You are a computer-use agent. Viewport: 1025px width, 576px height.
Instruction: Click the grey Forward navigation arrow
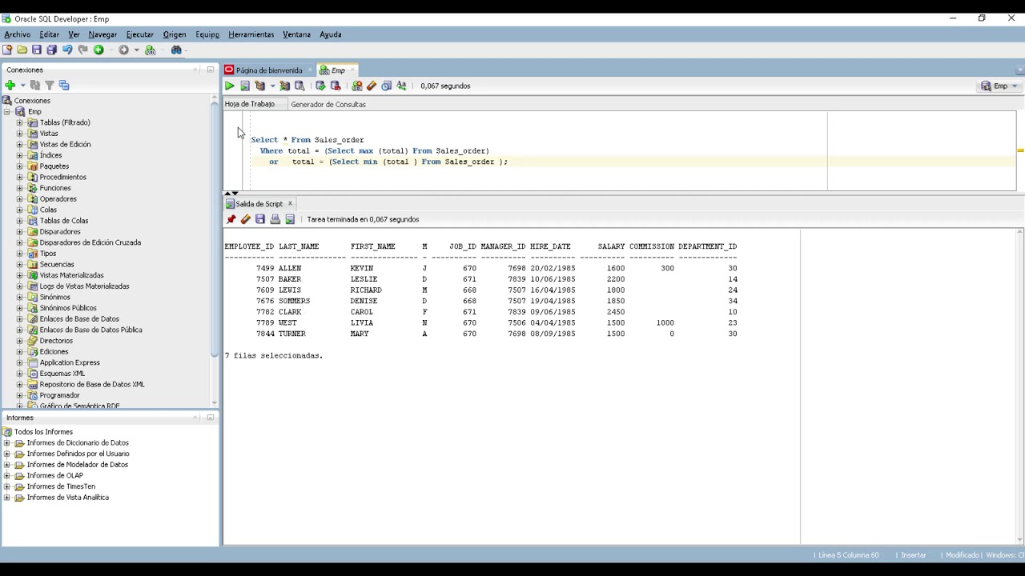point(123,50)
